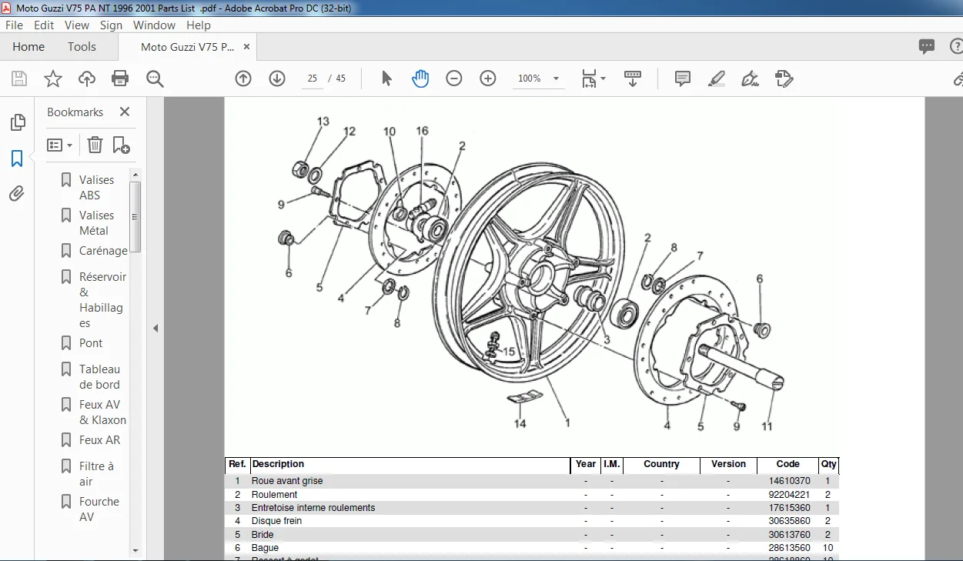Click the Save file icon
This screenshot has height=561, width=963.
point(19,78)
